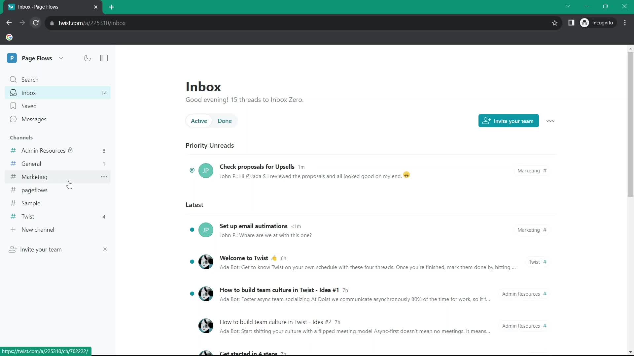Viewport: 634px width, 356px height.
Task: Click the layout/sidebar toggle icon
Action: pos(104,58)
